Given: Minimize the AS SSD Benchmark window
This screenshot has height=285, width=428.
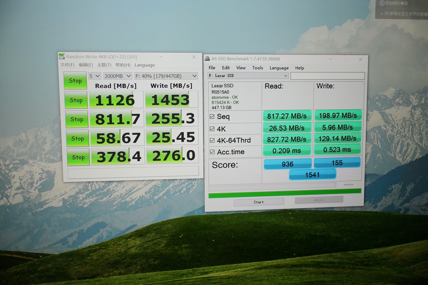Looking at the screenshot, I should click(330, 59).
